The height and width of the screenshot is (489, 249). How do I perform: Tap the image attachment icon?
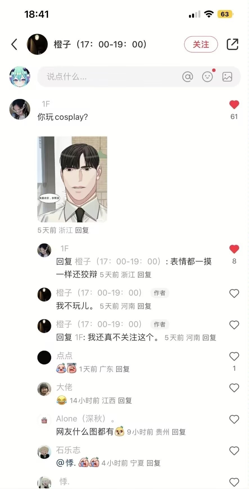coord(227,76)
